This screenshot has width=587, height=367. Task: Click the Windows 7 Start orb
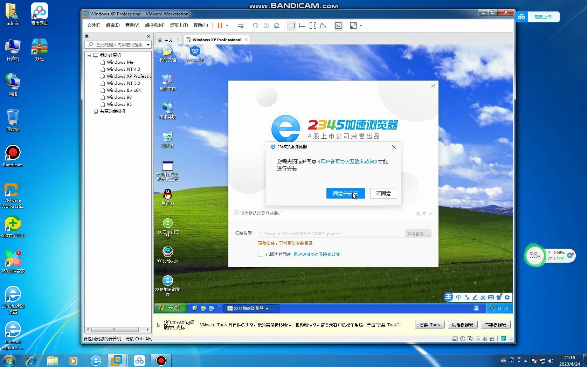pyautogui.click(x=8, y=360)
